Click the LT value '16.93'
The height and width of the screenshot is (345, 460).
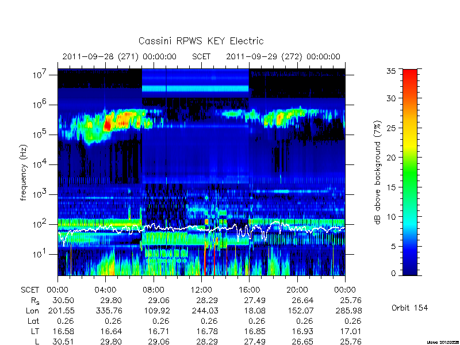(303, 331)
